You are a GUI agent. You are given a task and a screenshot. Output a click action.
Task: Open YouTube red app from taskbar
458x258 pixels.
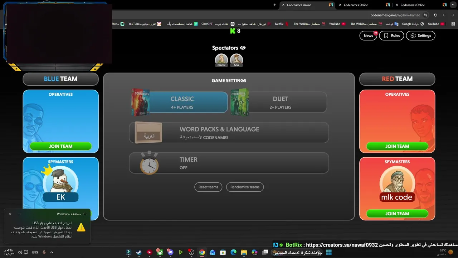coord(149,252)
